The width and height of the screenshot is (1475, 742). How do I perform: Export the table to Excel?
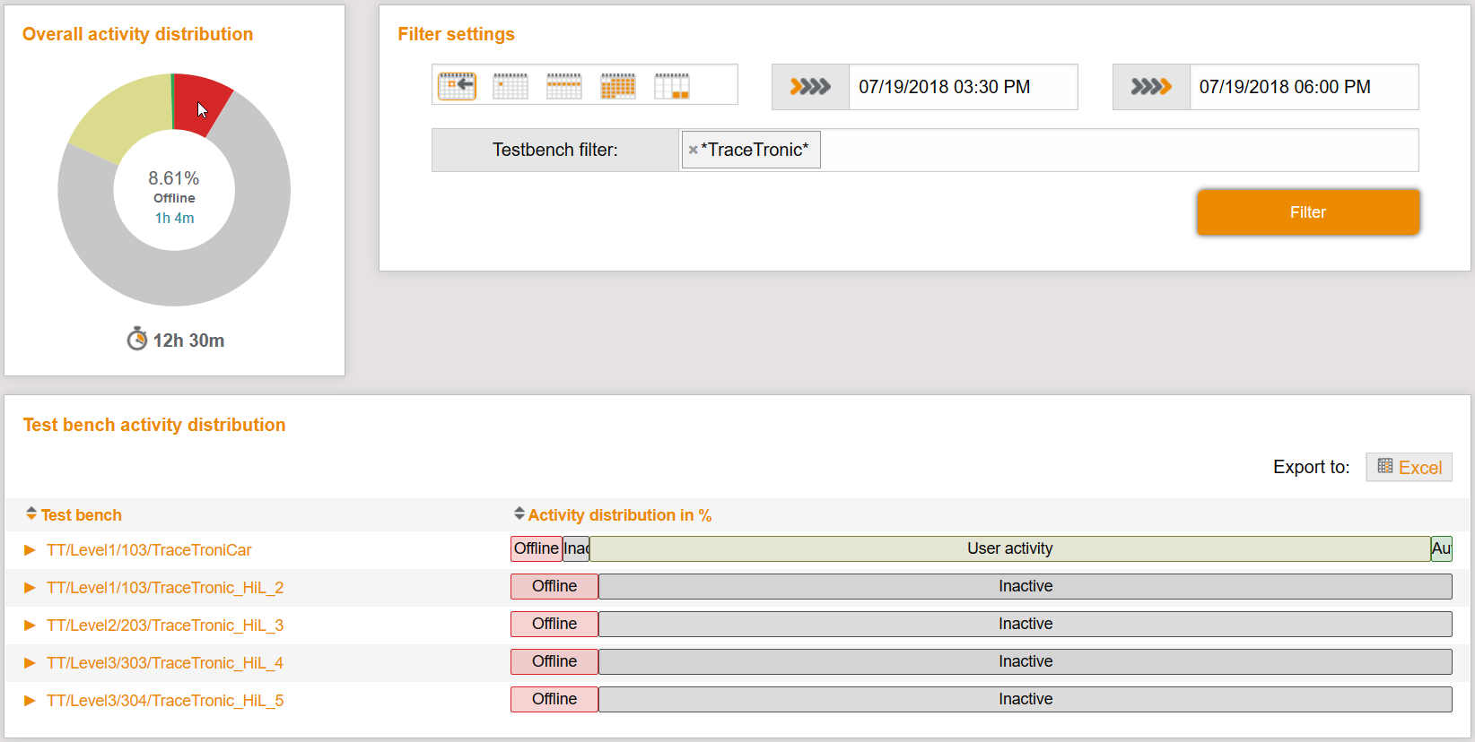[x=1409, y=467]
